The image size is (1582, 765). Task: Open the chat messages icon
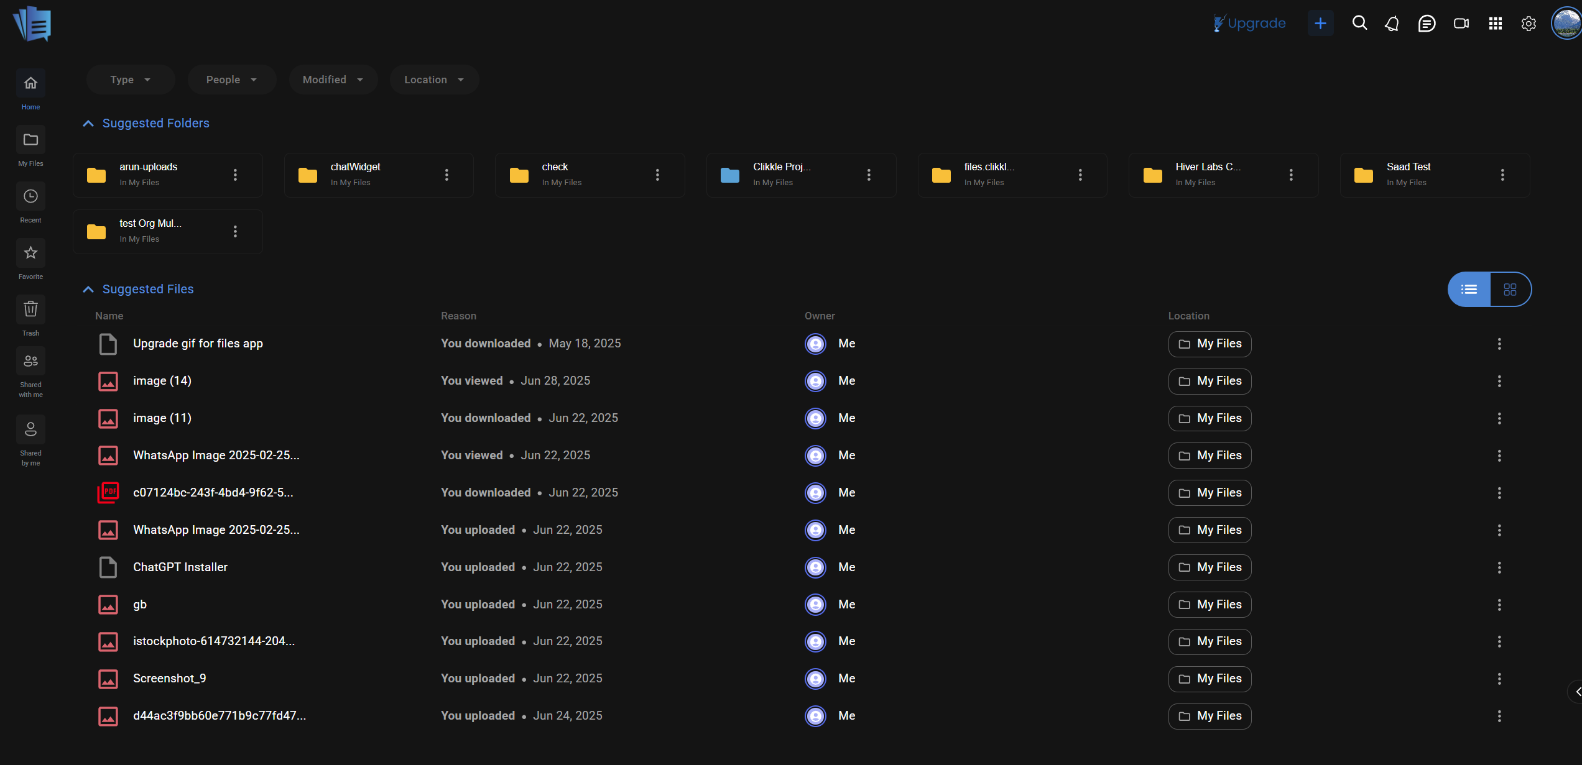[x=1427, y=24]
